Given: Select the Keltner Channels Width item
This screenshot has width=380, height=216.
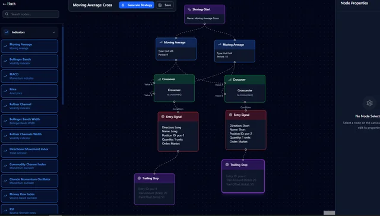Looking at the screenshot, I should [30, 136].
